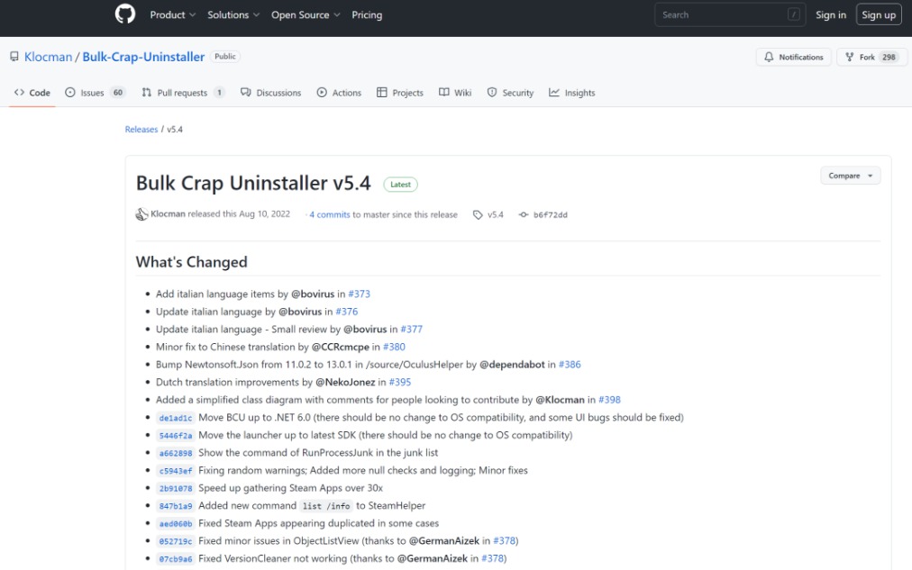This screenshot has width=912, height=570.
Task: Open commit hash b6f72dd
Action: click(x=551, y=215)
